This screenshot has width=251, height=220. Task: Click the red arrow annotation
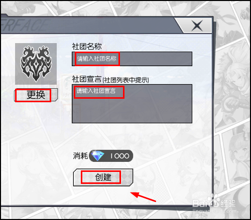tap(143, 197)
